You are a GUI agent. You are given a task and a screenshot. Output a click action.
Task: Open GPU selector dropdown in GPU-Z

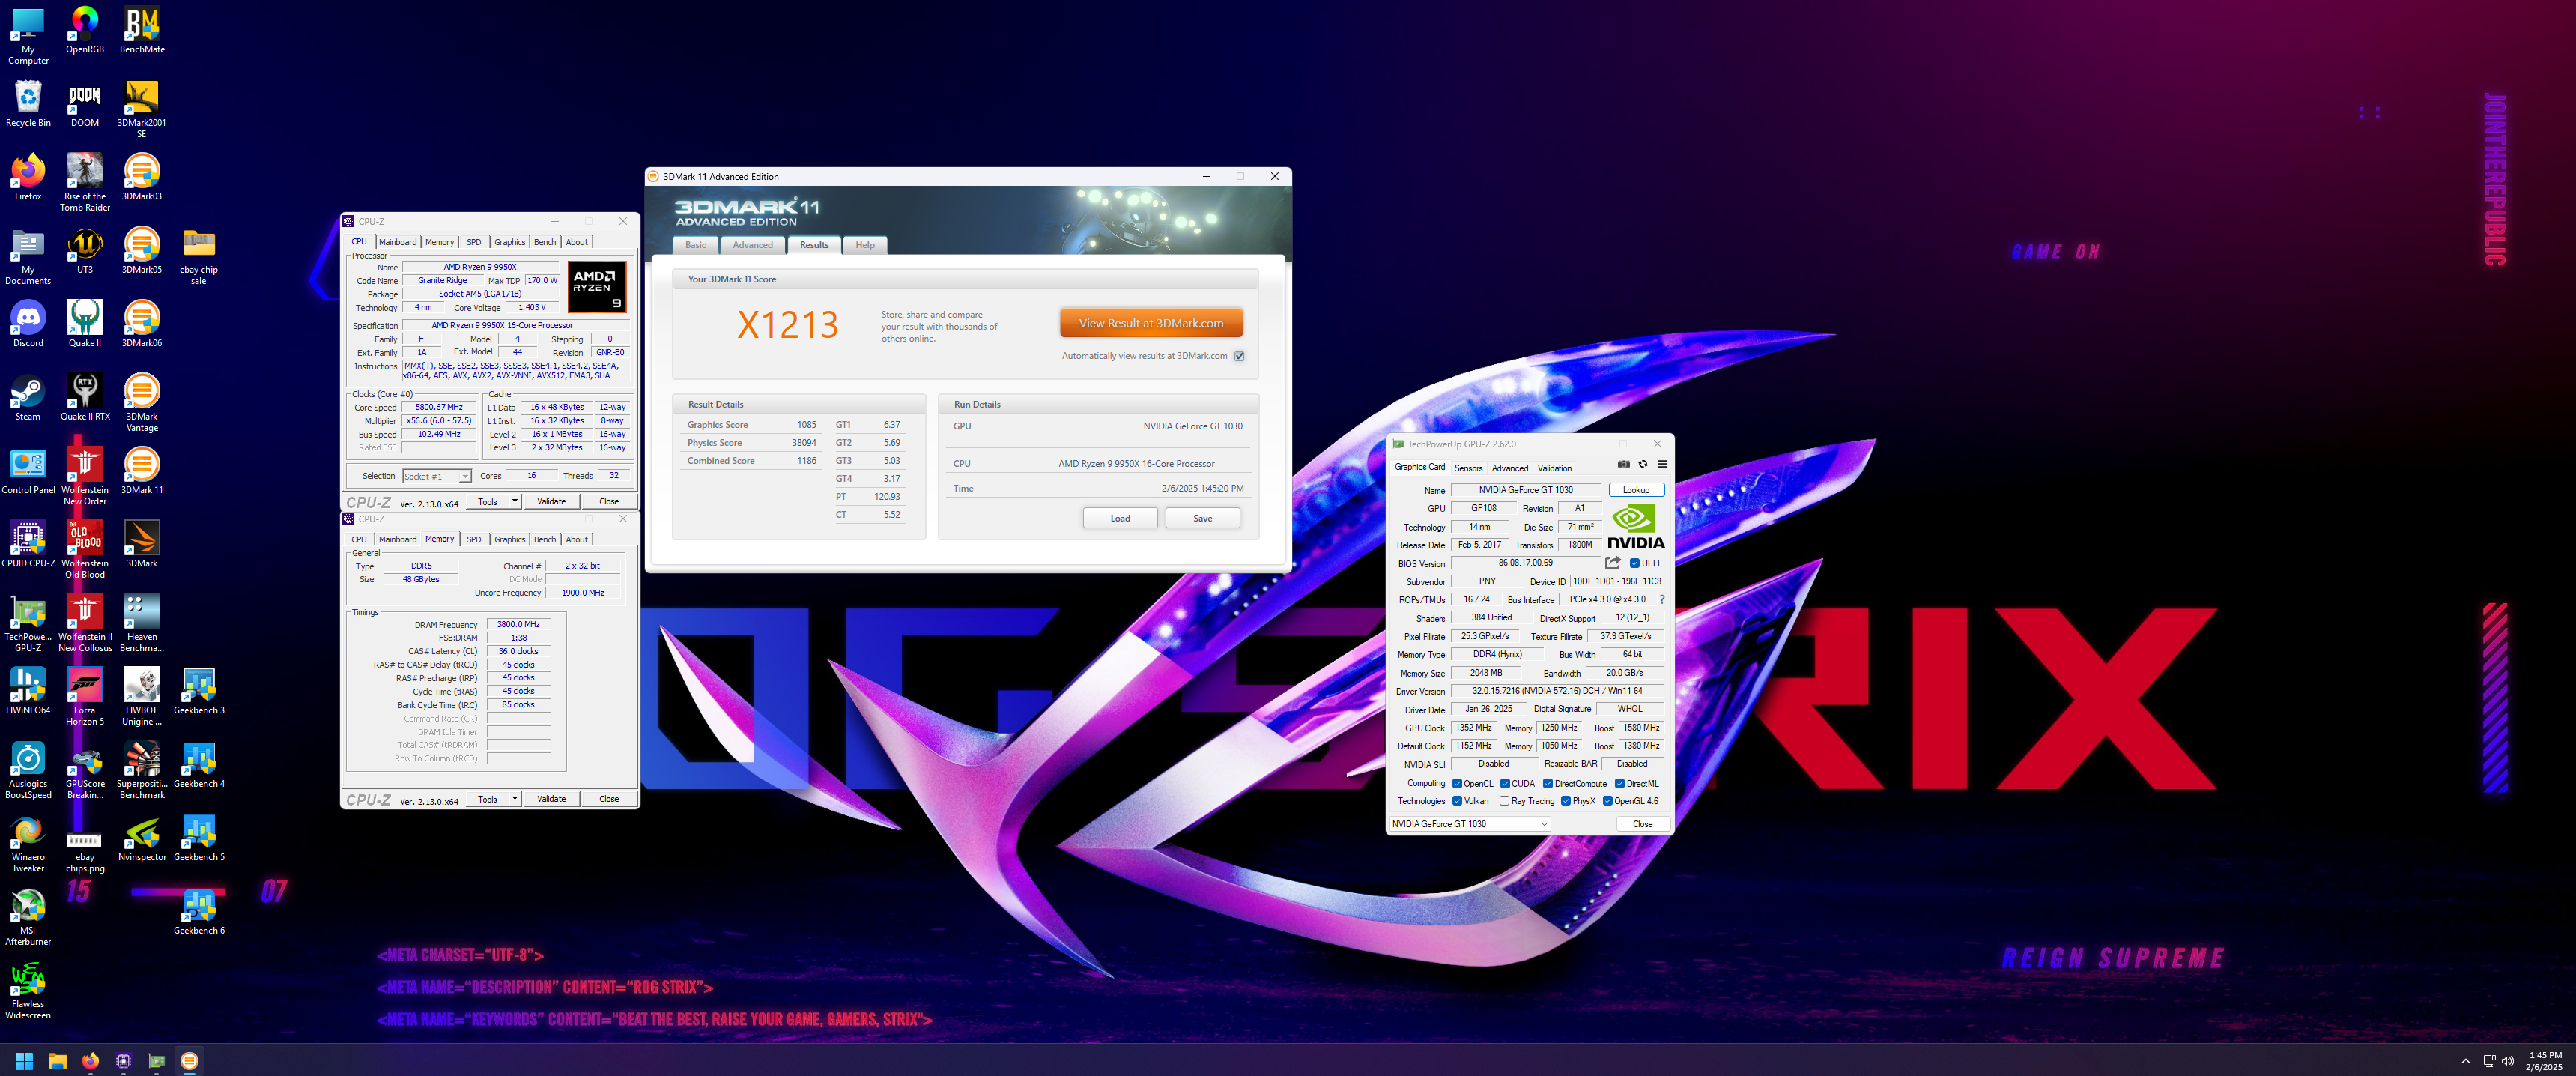(1470, 824)
